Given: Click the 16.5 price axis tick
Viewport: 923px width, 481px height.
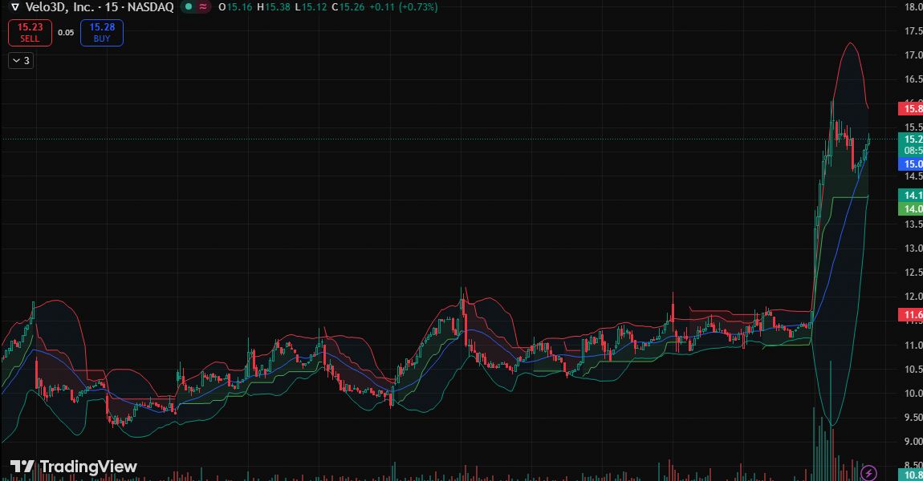Looking at the screenshot, I should coord(913,79).
